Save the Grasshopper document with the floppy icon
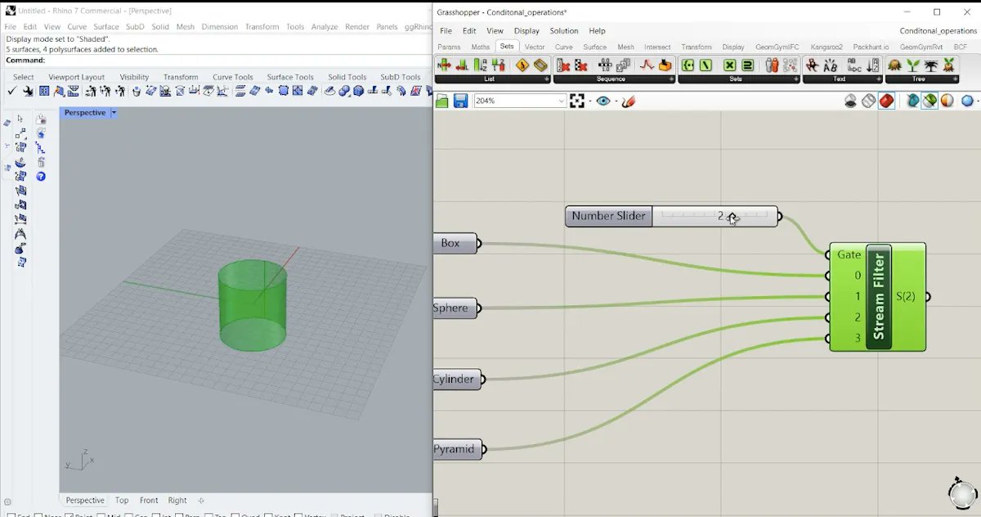981x517 pixels. coord(460,101)
